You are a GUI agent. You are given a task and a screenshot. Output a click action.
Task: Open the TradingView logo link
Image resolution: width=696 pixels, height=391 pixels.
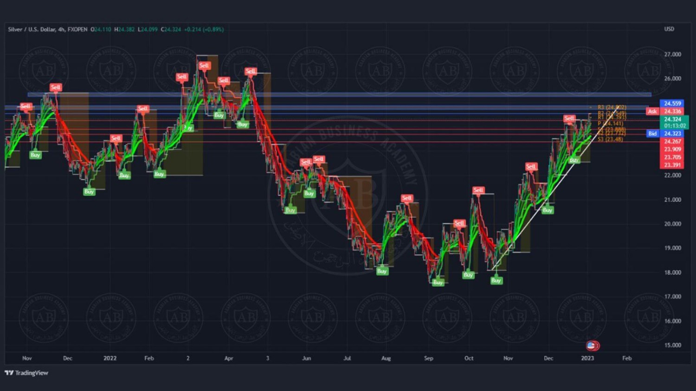(26, 373)
